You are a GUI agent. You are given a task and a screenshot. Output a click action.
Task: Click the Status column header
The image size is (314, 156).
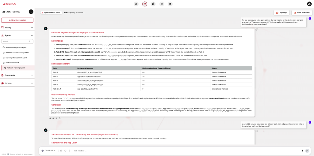pos(232,68)
